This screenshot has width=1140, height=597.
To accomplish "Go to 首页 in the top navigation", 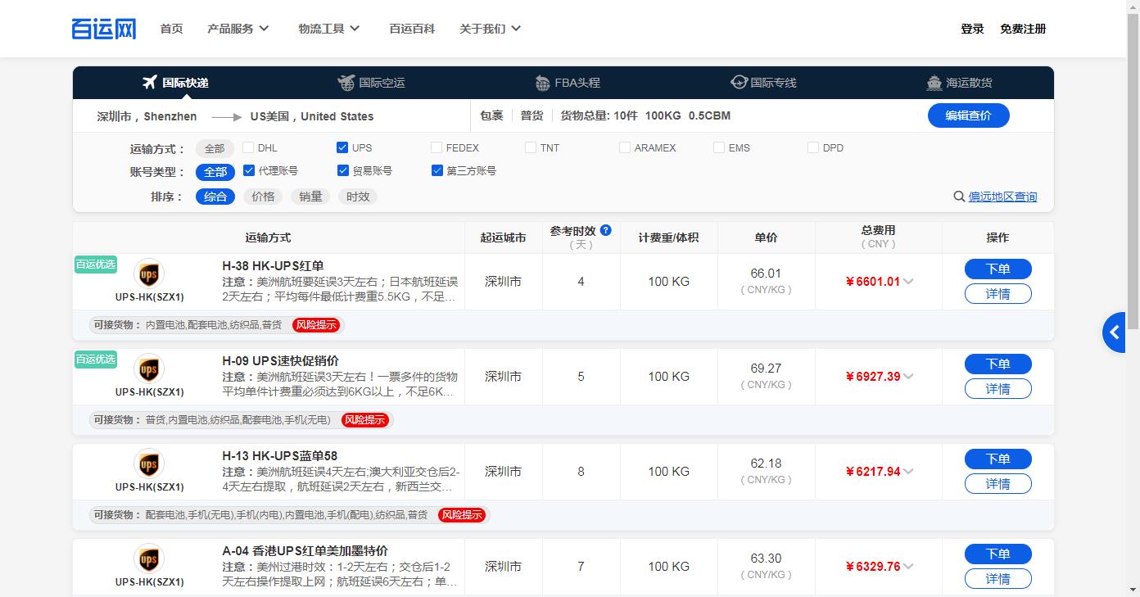I will [171, 29].
